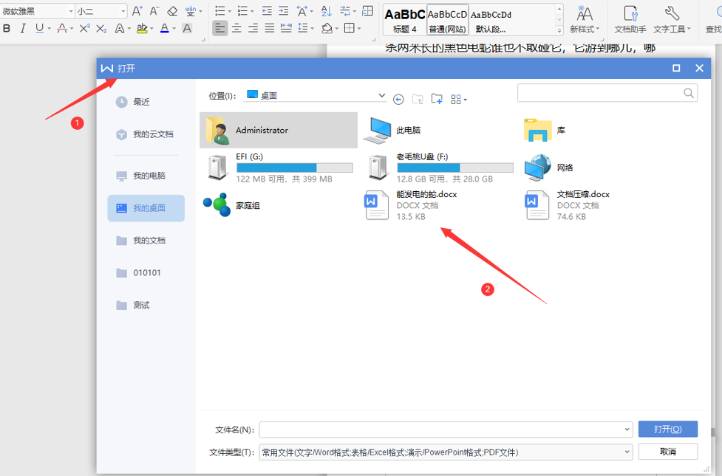Select the 普通(网站) style

pyautogui.click(x=447, y=20)
